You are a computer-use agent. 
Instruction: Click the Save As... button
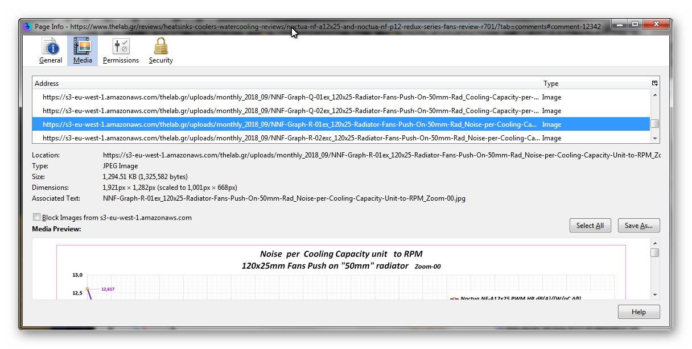[639, 226]
